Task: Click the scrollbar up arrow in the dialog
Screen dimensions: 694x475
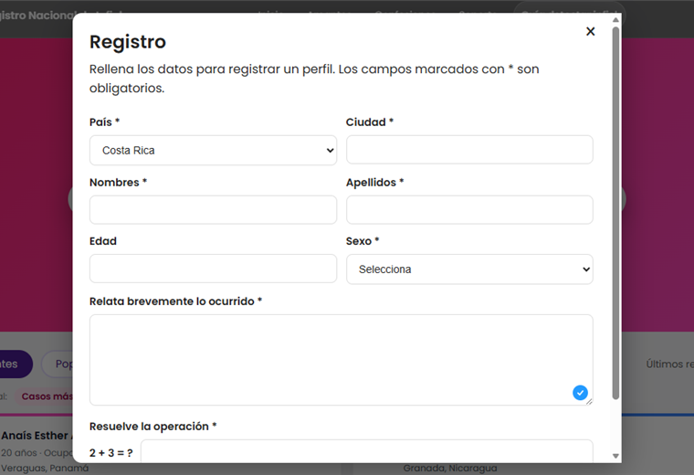Action: (x=615, y=18)
